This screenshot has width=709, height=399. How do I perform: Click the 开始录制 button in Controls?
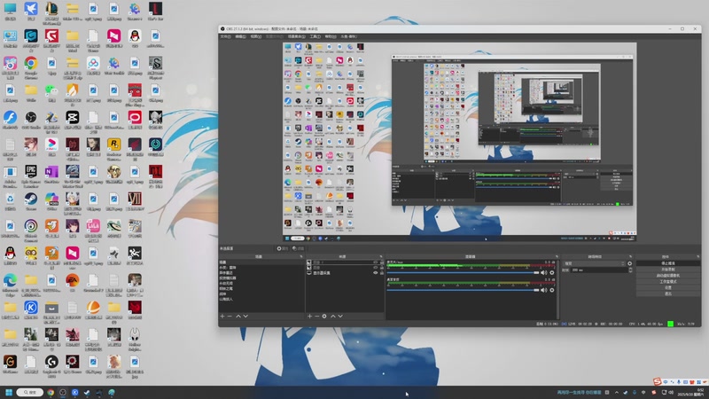click(x=668, y=270)
